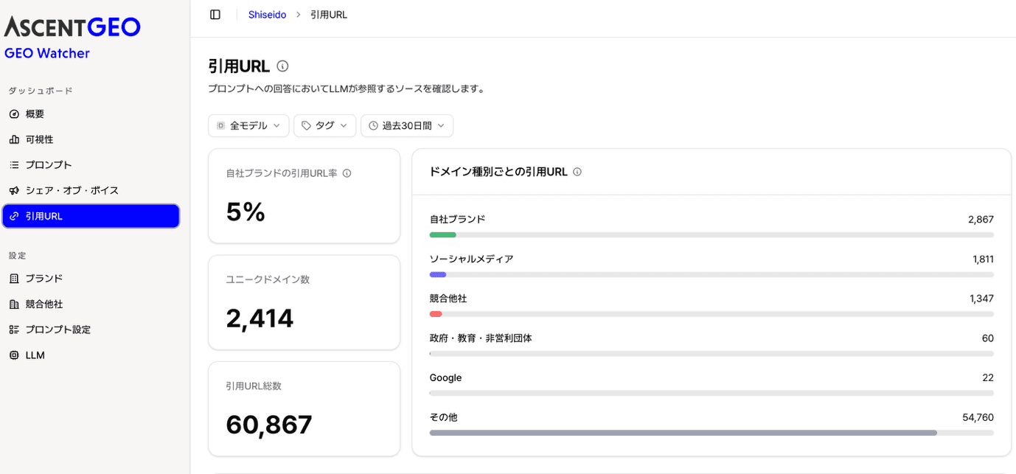
Task: Click ソーシャルメディア row label
Action: [471, 259]
